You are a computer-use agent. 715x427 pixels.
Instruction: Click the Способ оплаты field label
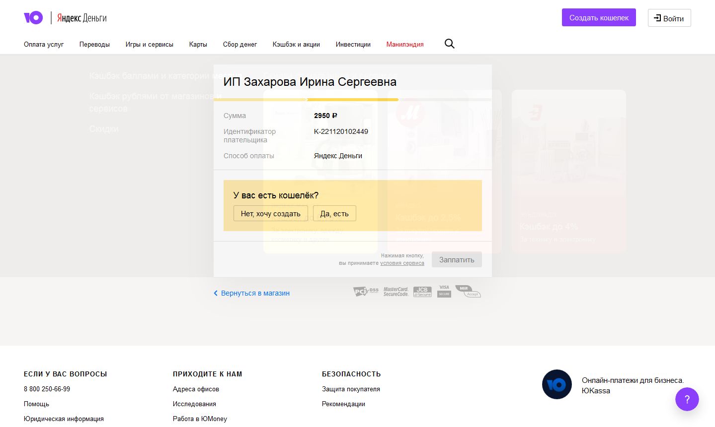[249, 156]
